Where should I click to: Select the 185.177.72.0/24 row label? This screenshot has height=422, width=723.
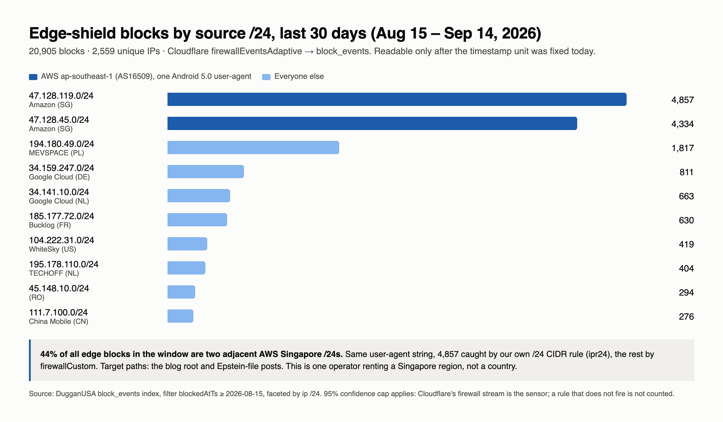point(61,216)
